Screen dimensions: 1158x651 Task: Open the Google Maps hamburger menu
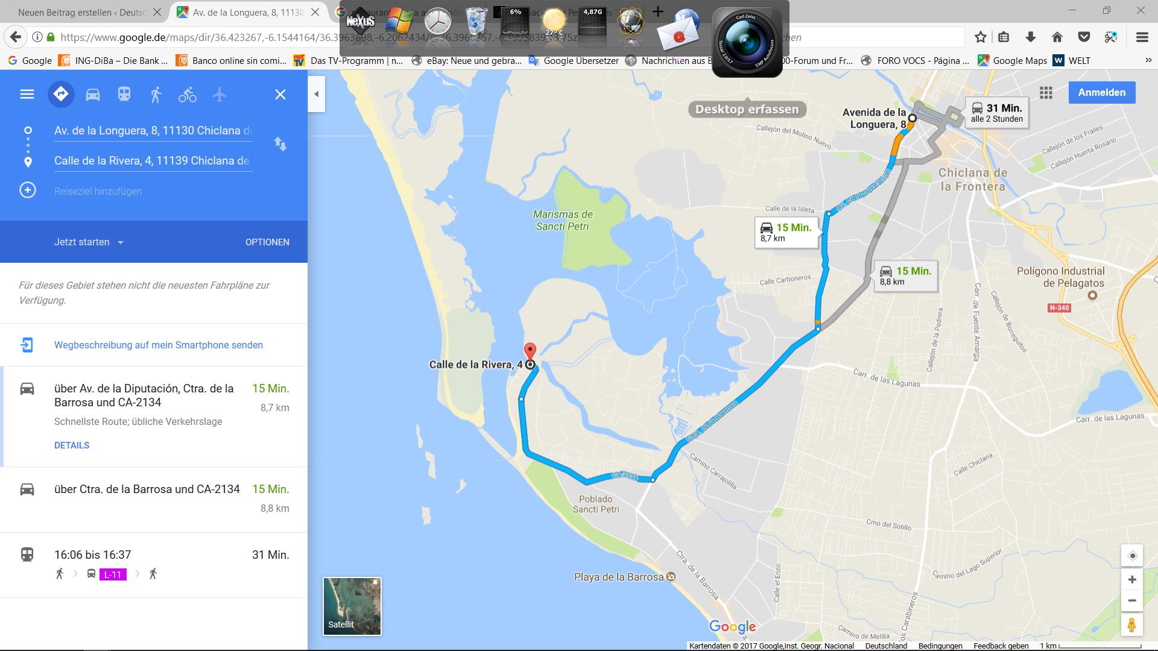pyautogui.click(x=27, y=95)
